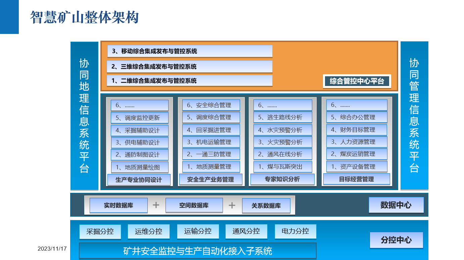This screenshot has height=260, width=464.
Task: Select 2、通风在线分析 box
Action: (283, 155)
